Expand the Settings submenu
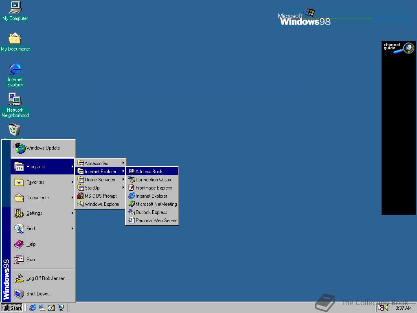 click(x=42, y=213)
